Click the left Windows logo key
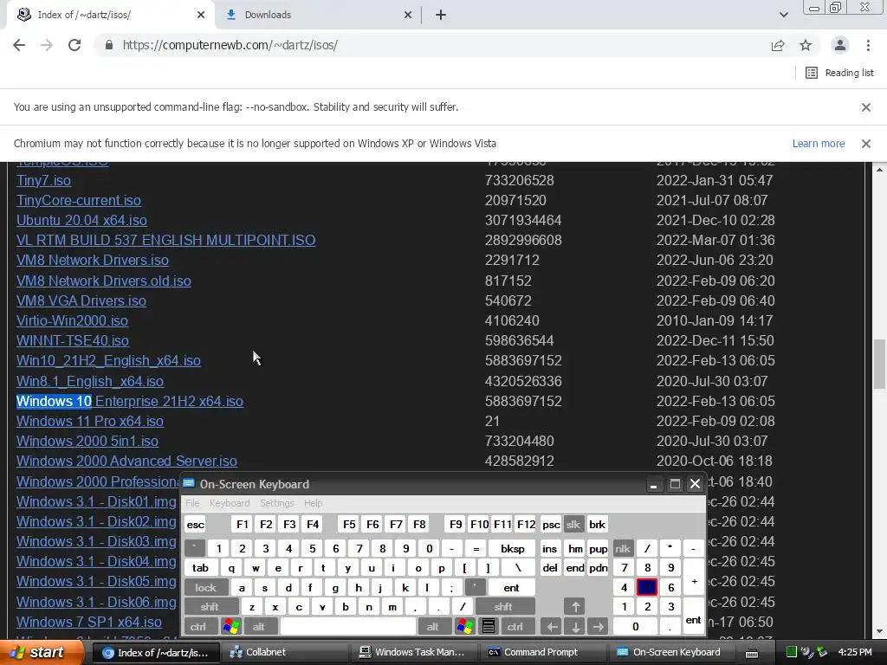This screenshot has height=665, width=887. (231, 627)
